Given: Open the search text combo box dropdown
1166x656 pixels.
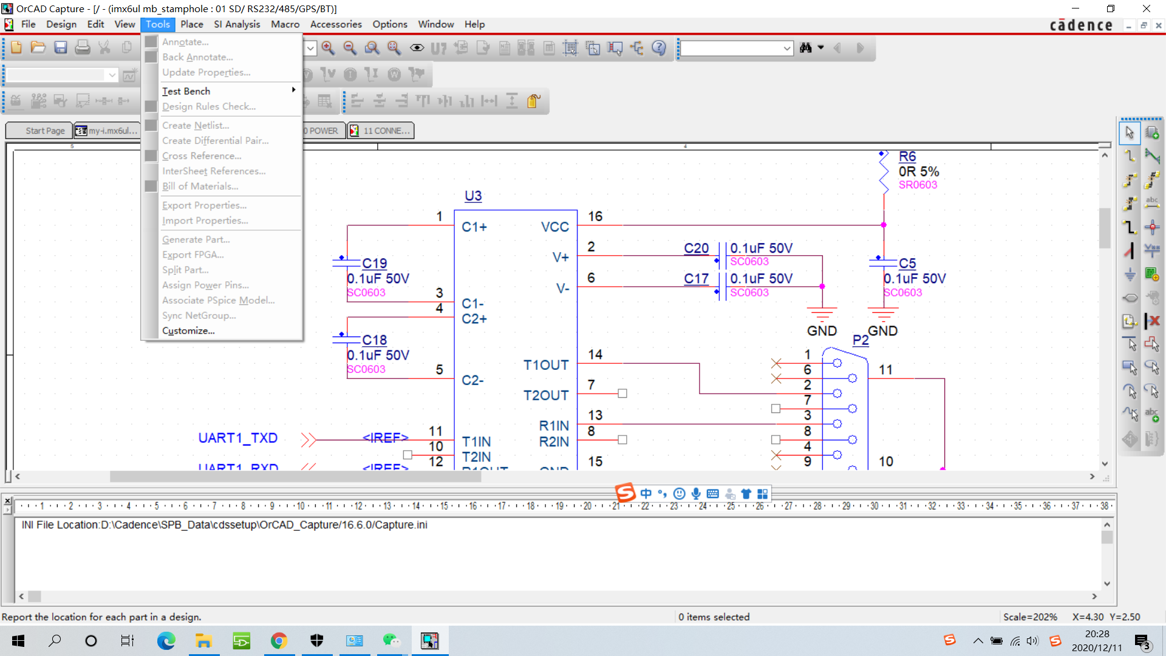Looking at the screenshot, I should (787, 48).
